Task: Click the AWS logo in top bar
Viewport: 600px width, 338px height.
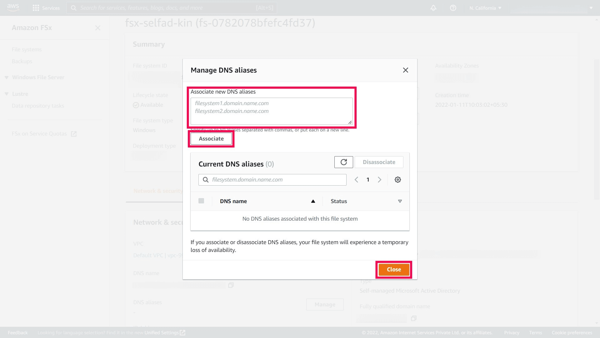Action: 13,8
